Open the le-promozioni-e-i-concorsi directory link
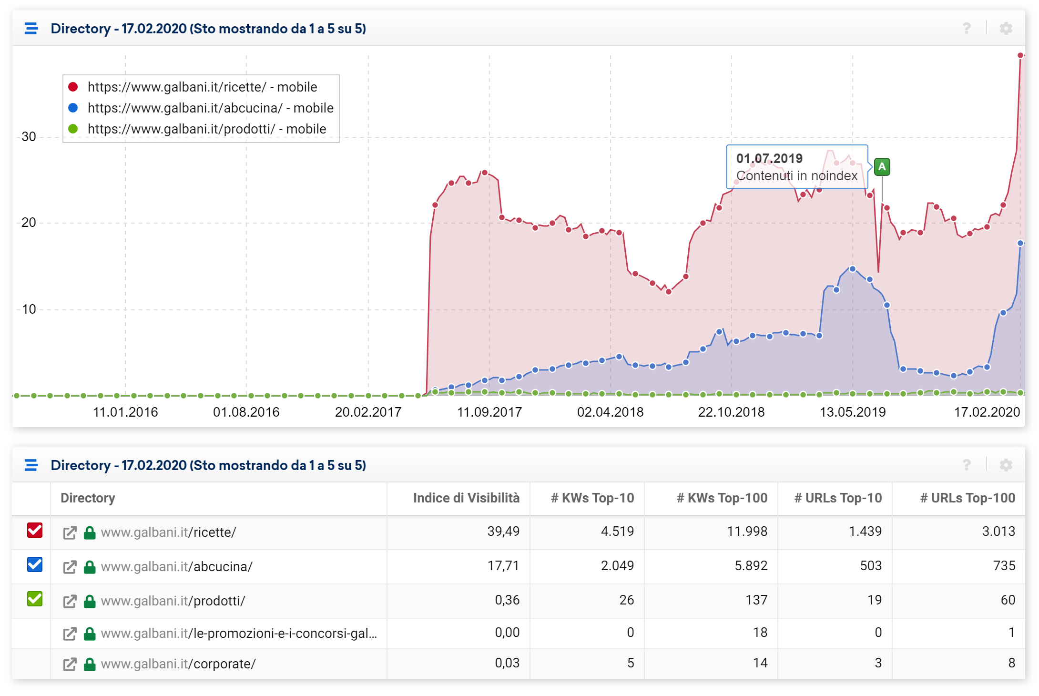 point(239,634)
